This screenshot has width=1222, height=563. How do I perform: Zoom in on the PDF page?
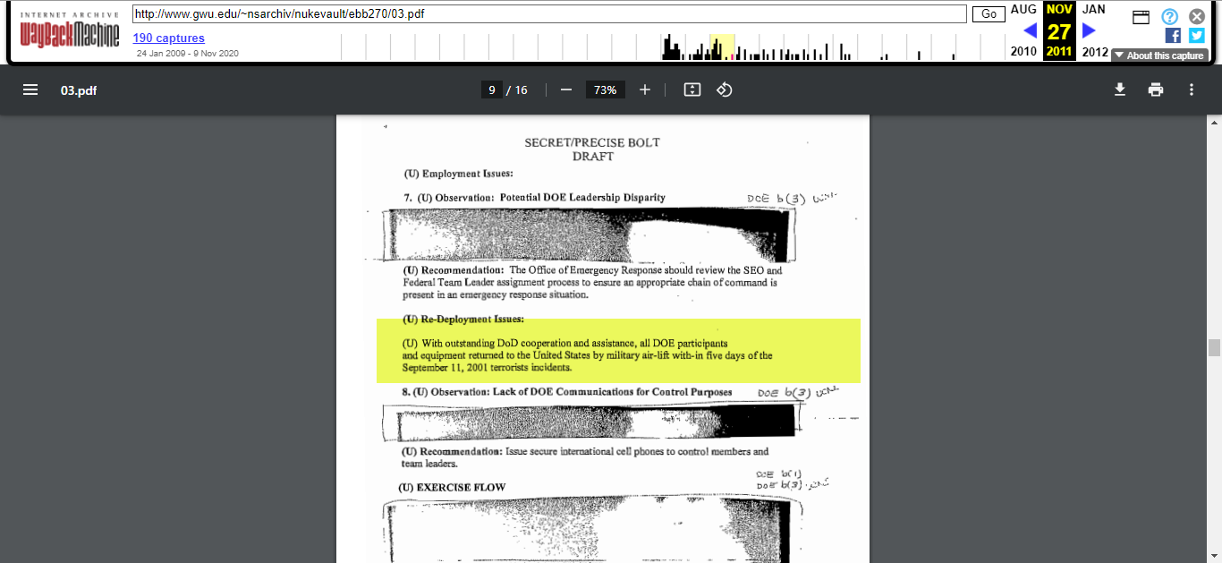click(645, 90)
